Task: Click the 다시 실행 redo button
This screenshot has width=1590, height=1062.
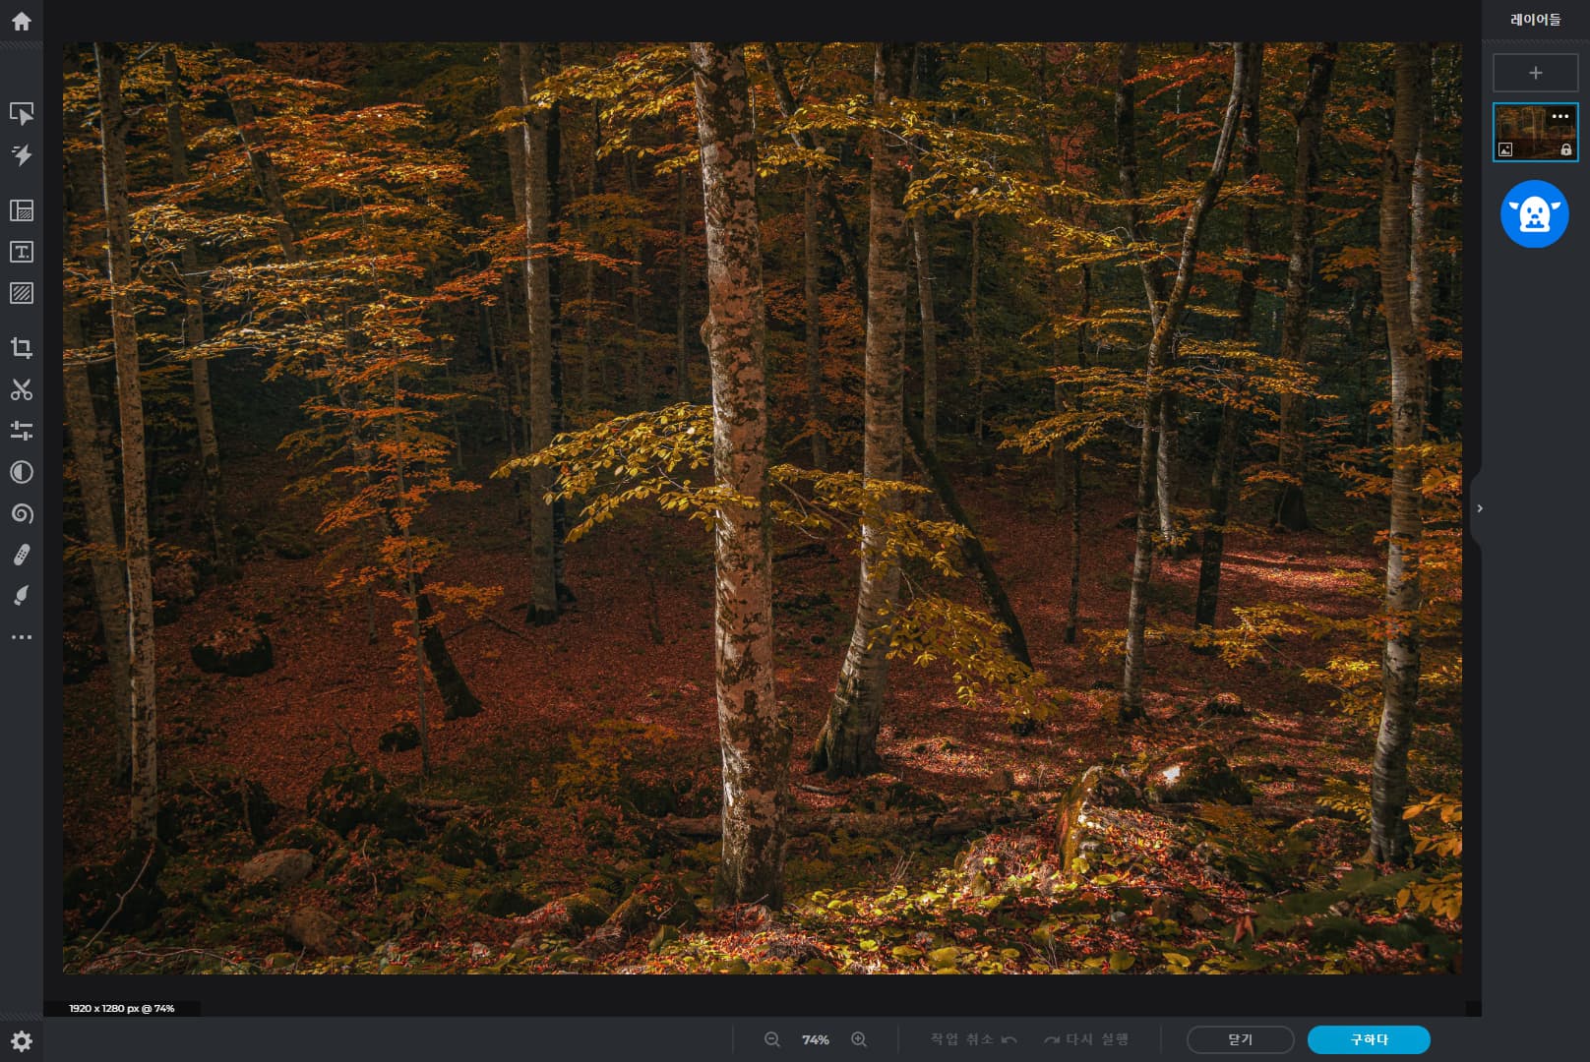Action: point(1086,1039)
